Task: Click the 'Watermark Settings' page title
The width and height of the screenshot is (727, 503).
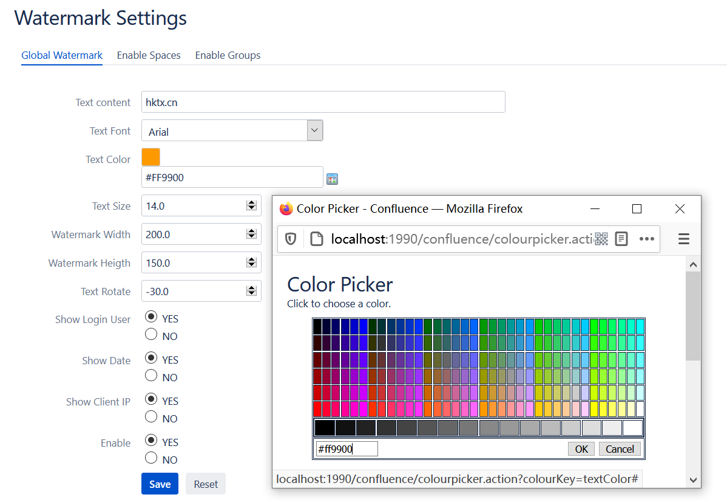Action: tap(101, 18)
